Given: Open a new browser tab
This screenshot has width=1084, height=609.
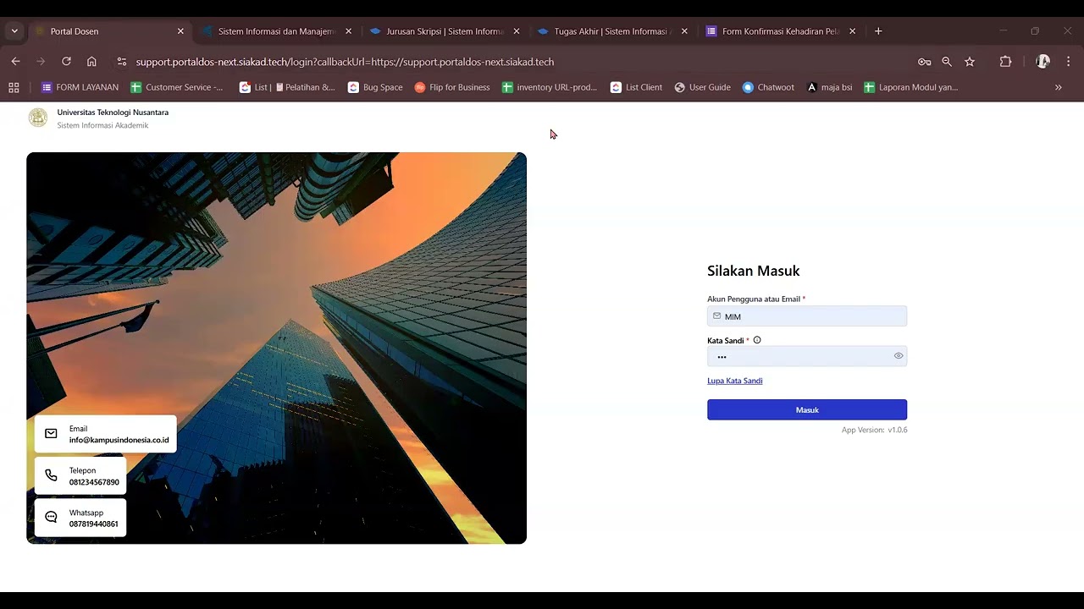Looking at the screenshot, I should 878,31.
